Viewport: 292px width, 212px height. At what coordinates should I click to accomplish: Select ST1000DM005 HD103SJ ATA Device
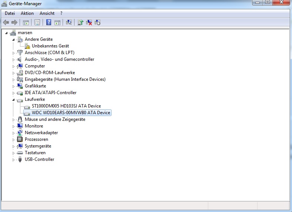click(66, 106)
